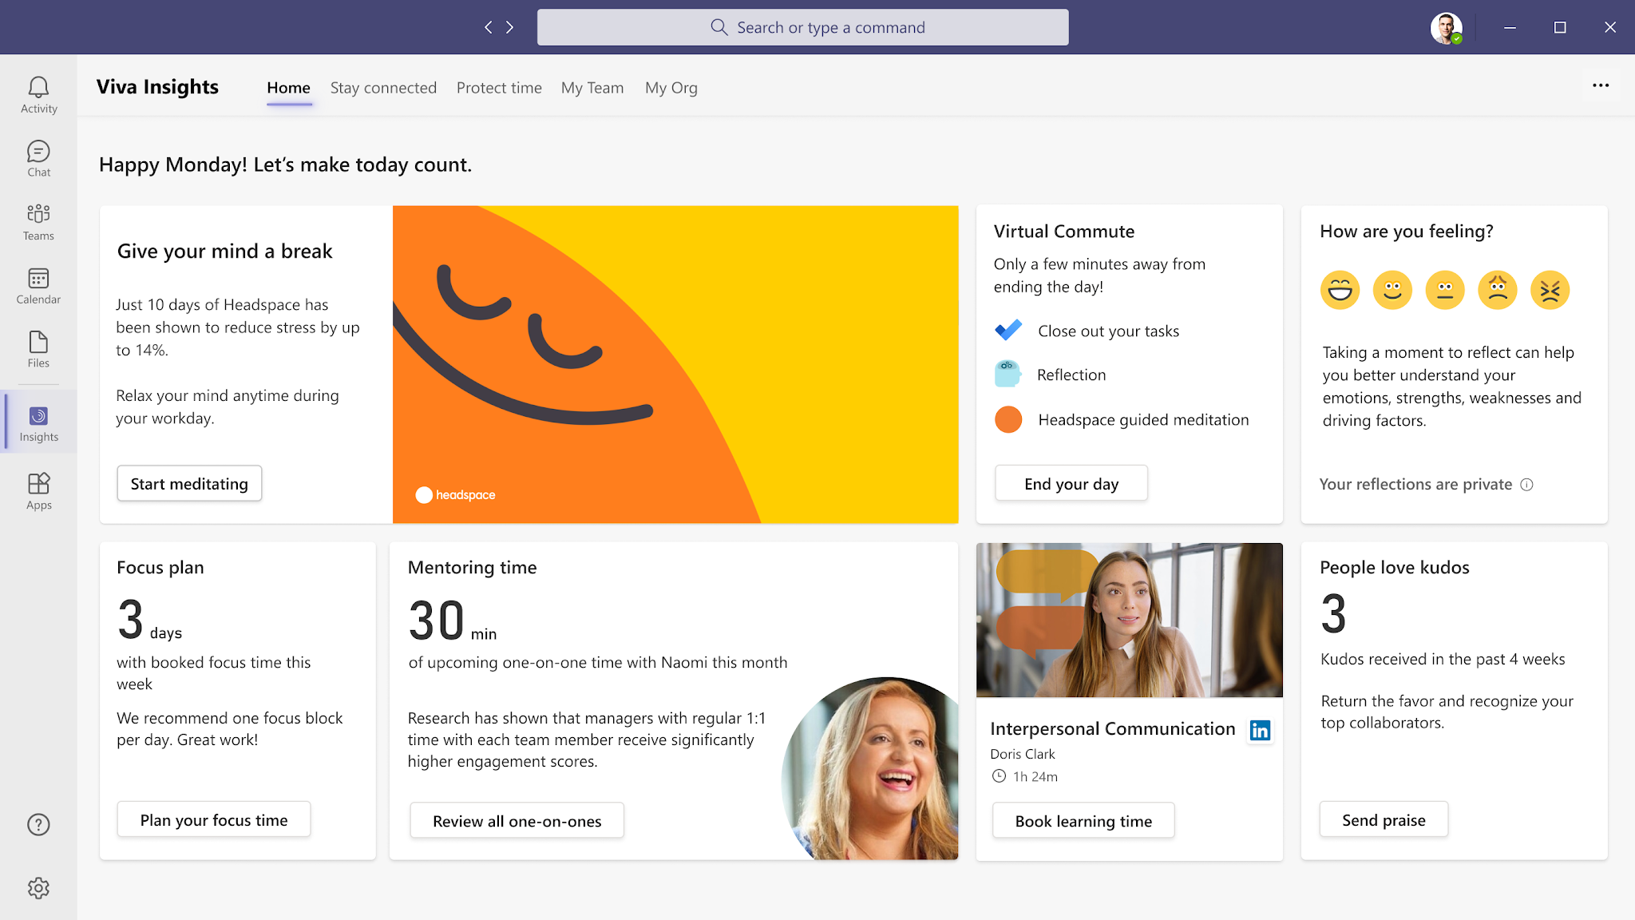1635x920 pixels.
Task: Pick the neutral face mood emoji
Action: (x=1445, y=290)
